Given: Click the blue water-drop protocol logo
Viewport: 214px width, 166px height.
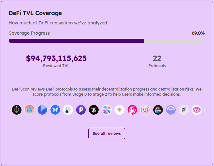Looking at the screenshot, I should (30, 110).
